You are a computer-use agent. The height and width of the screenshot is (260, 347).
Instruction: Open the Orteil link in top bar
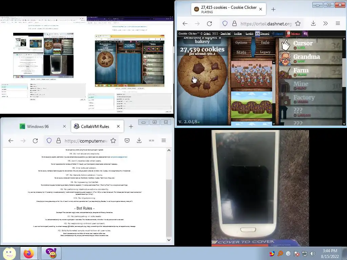pos(207,34)
